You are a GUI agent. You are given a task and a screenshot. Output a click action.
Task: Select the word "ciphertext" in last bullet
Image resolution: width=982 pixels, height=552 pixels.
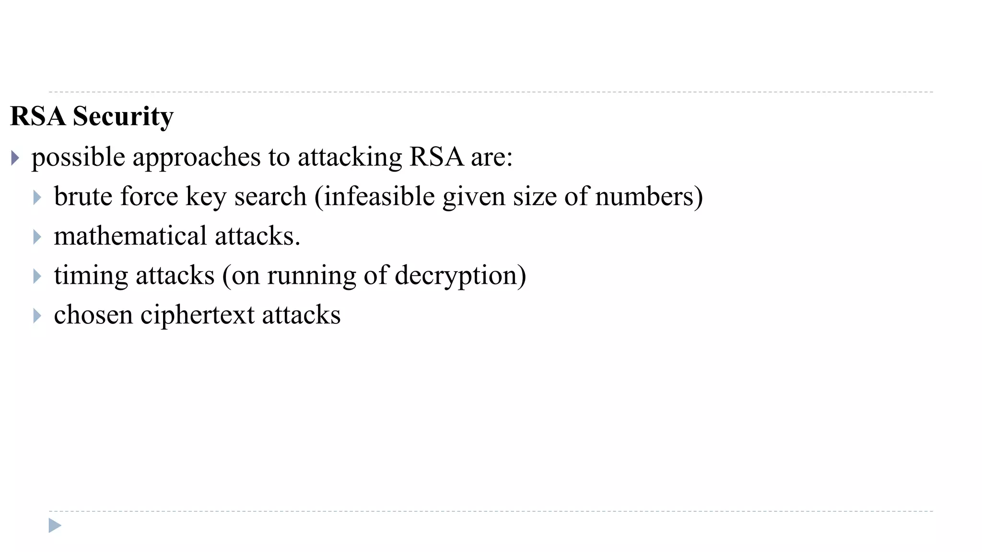[198, 315]
